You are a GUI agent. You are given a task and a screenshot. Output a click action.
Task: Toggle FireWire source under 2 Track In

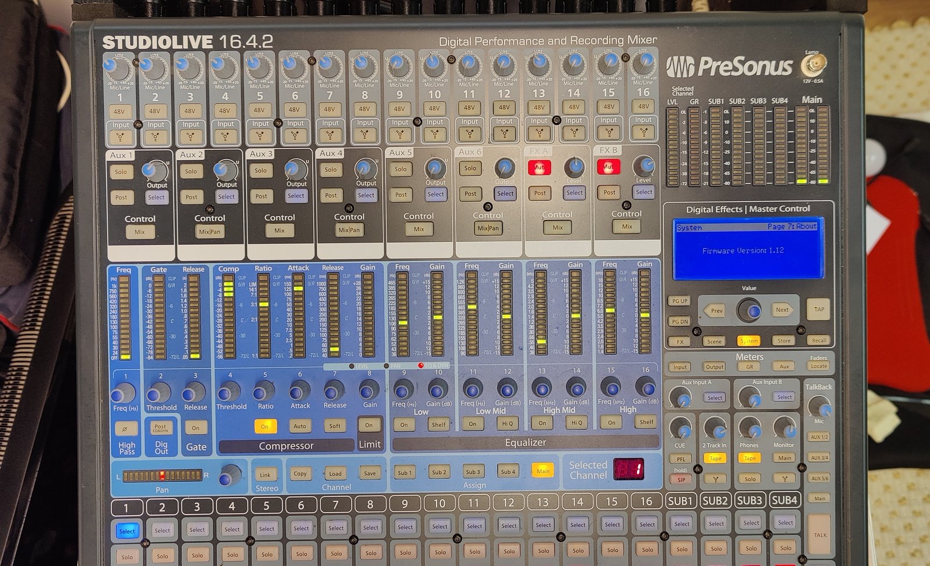click(x=715, y=479)
